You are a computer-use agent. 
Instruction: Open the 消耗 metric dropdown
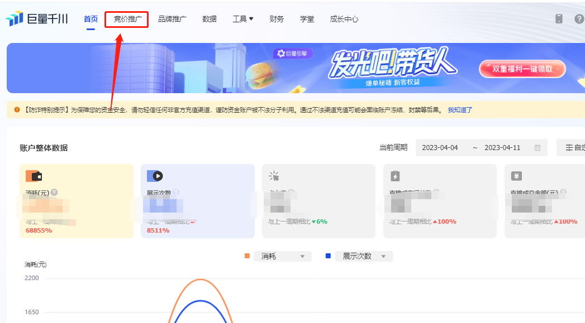pyautogui.click(x=282, y=256)
